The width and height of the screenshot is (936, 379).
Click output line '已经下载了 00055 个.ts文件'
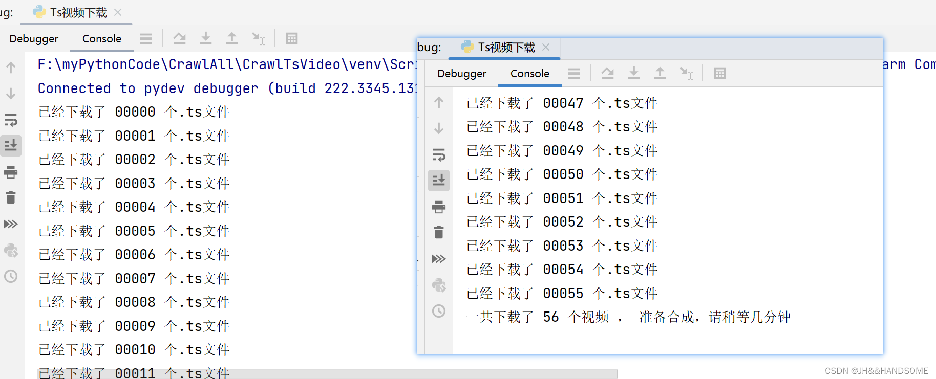click(562, 294)
